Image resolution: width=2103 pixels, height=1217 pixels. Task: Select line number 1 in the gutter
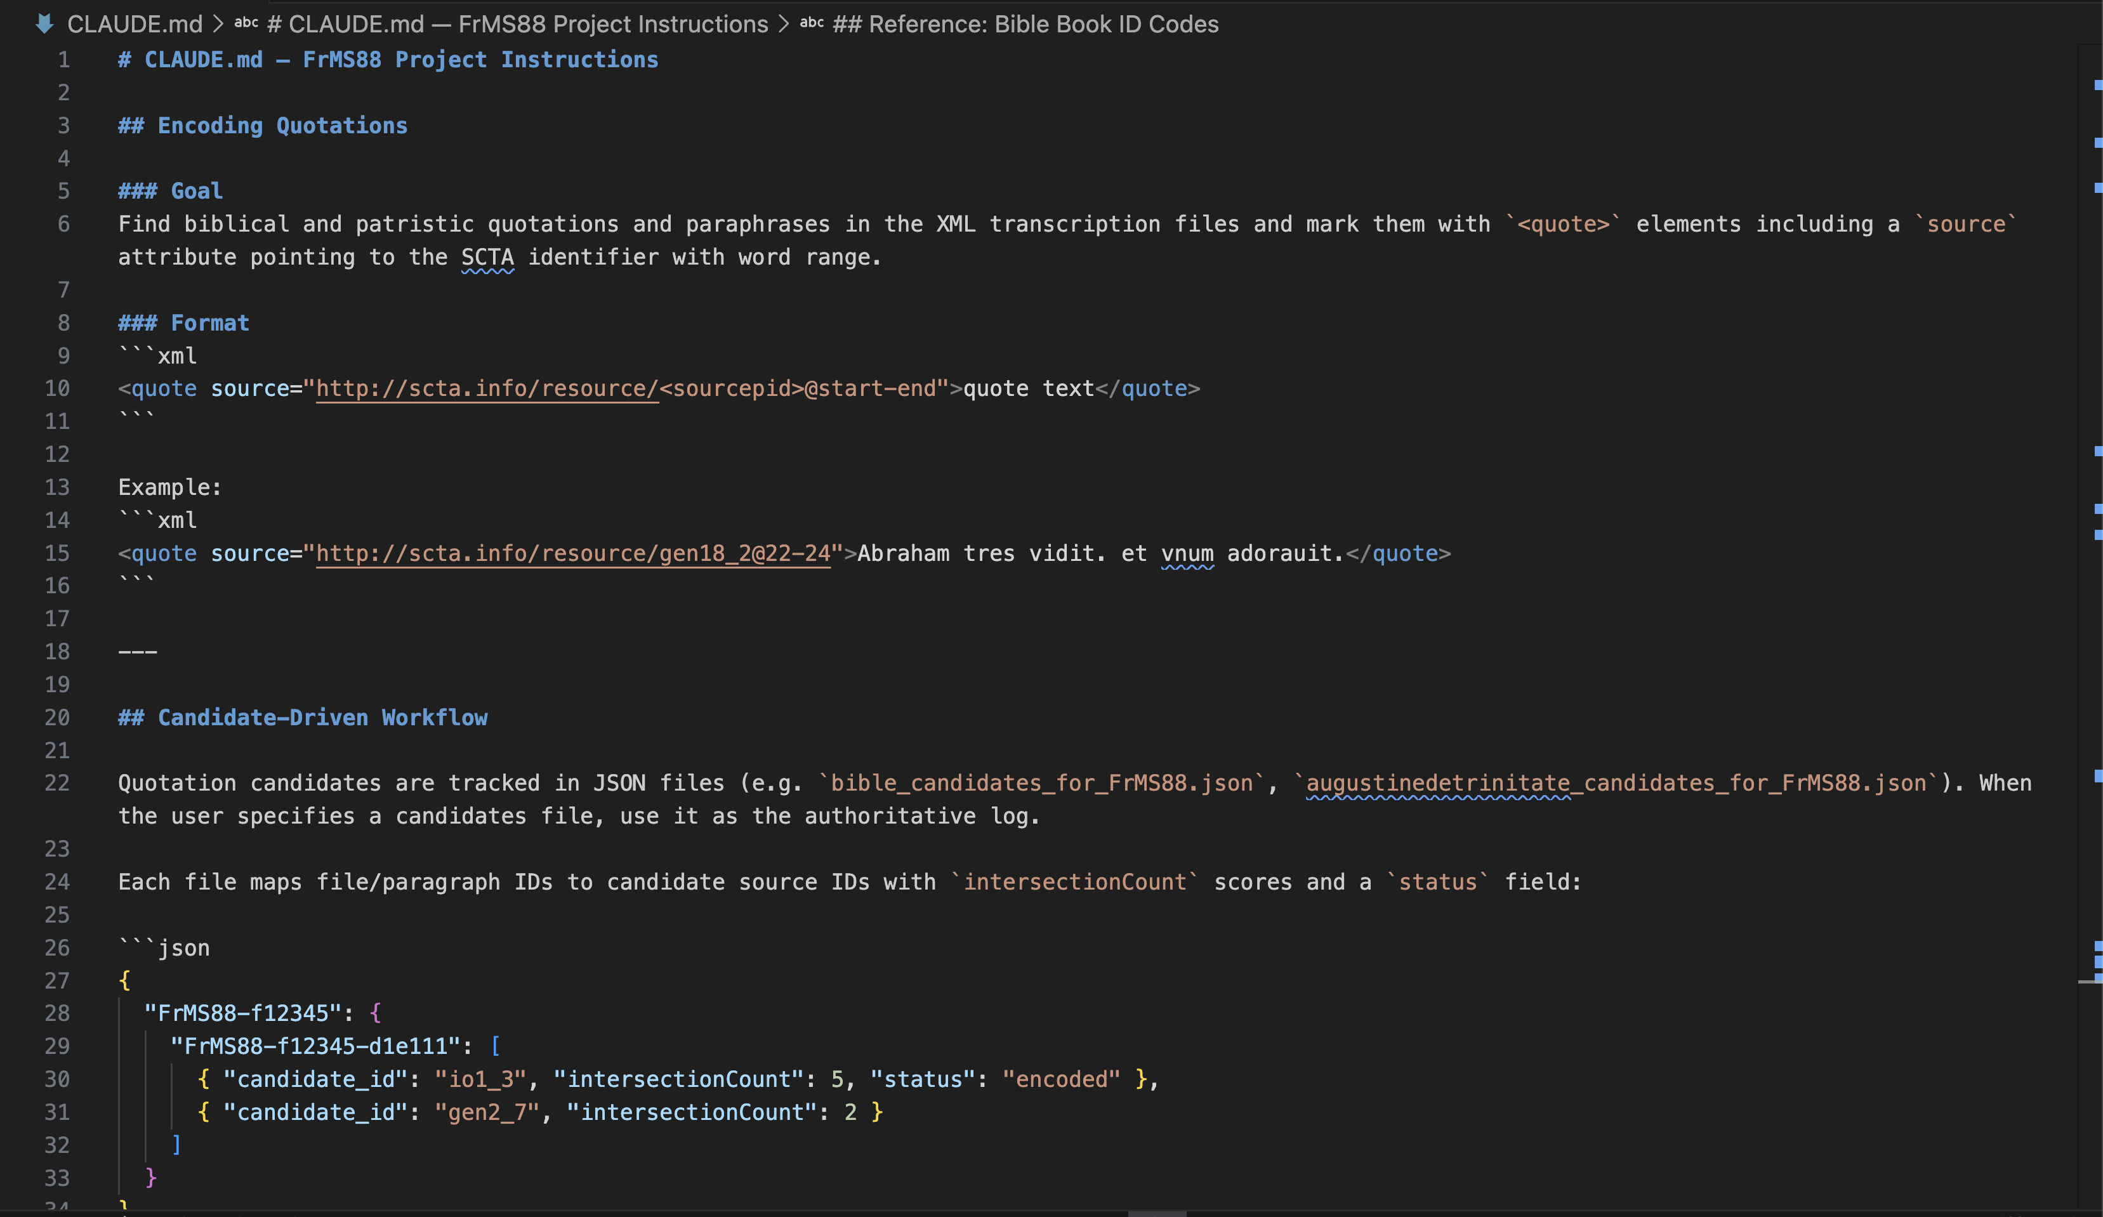tap(63, 60)
